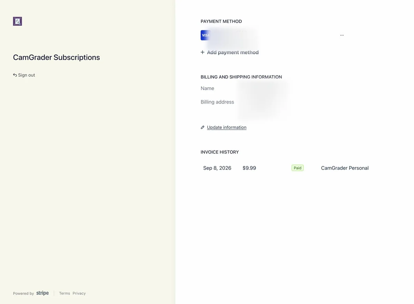Screen dimensions: 414x304
Task: Click the Visa card icon
Action: (x=206, y=35)
